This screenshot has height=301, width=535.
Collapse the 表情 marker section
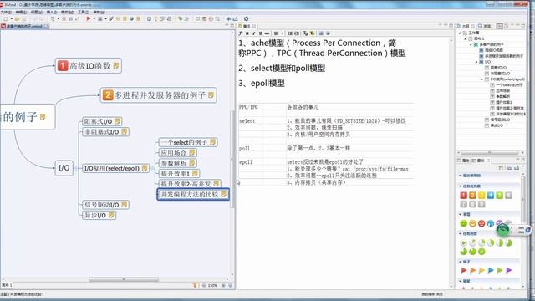[461, 214]
